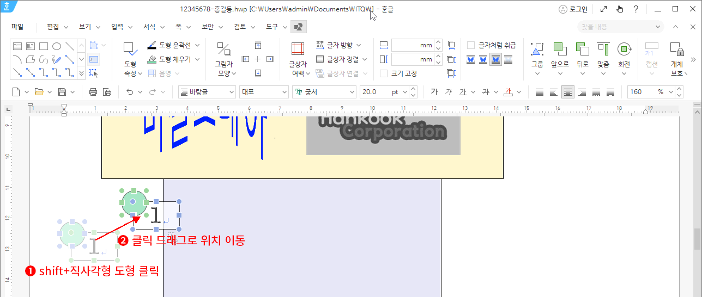This screenshot has height=297, width=702.
Task: Apply bold text formatting
Action: pyautogui.click(x=434, y=92)
